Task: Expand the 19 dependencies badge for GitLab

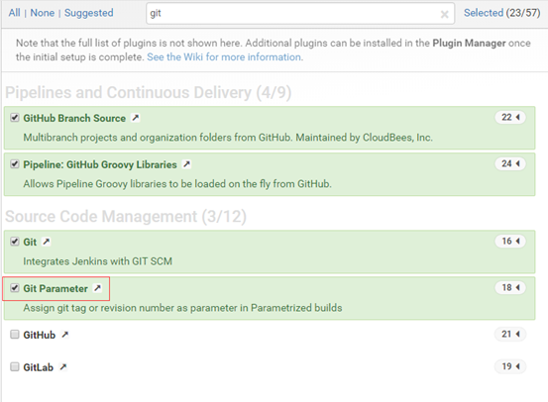Action: tap(510, 366)
